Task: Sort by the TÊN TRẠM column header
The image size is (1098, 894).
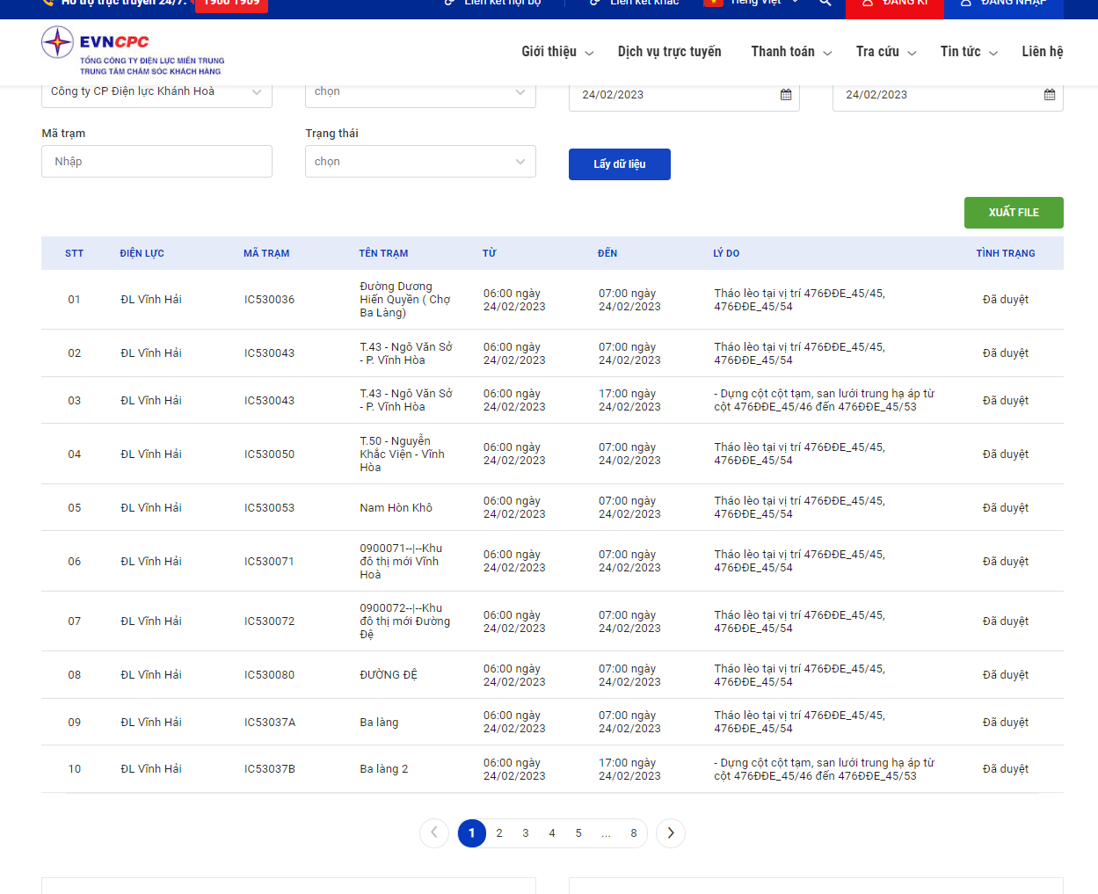Action: pos(383,253)
